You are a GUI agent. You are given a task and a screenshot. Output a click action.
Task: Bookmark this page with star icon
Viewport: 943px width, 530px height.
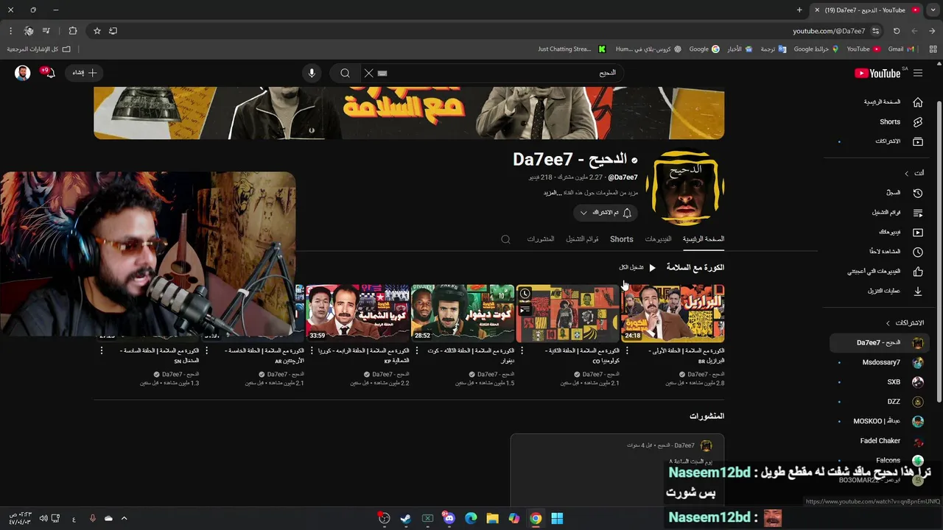click(97, 31)
